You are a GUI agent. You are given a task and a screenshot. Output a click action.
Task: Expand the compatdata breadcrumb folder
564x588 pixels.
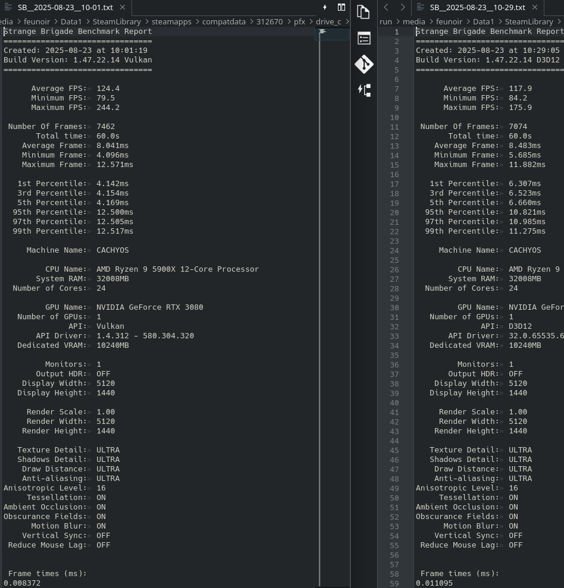(224, 21)
